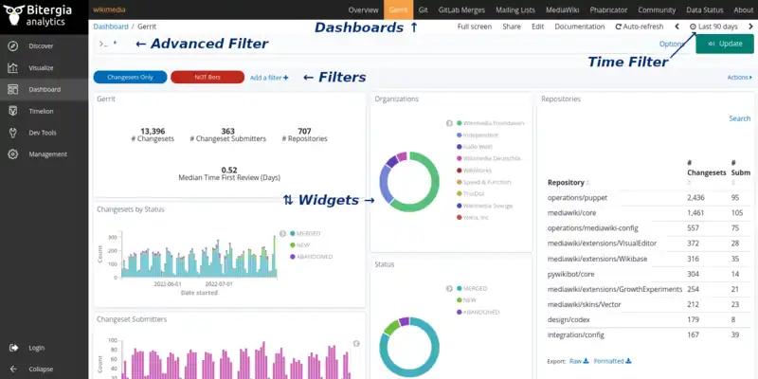Collapse the left sidebar
Screen dimensions: 758x379
pyautogui.click(x=13, y=369)
